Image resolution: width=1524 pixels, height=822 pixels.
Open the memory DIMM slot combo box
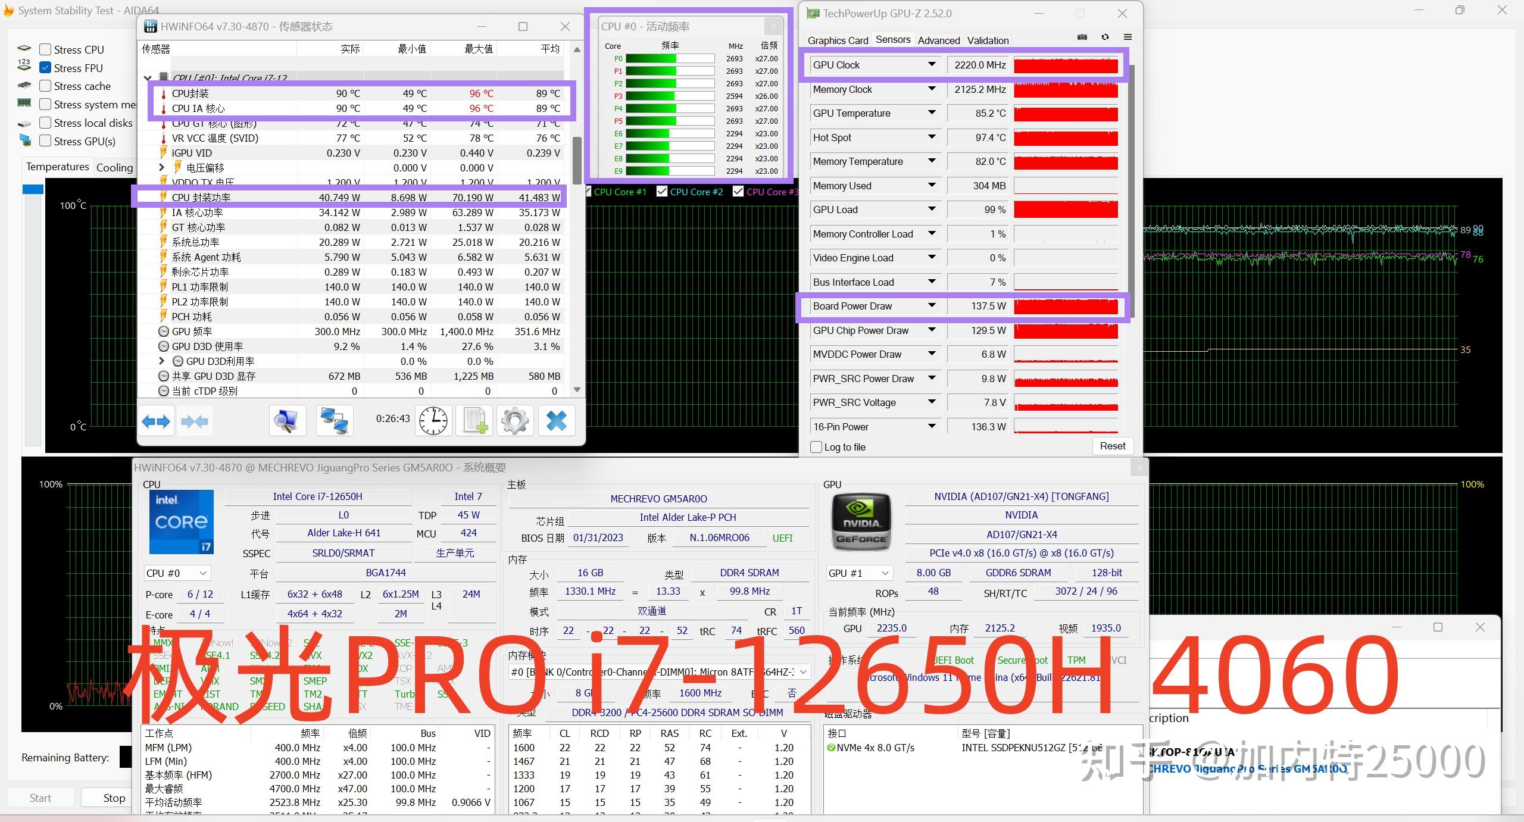pyautogui.click(x=803, y=671)
